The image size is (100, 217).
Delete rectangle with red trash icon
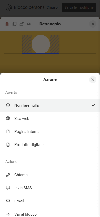click(x=7, y=24)
